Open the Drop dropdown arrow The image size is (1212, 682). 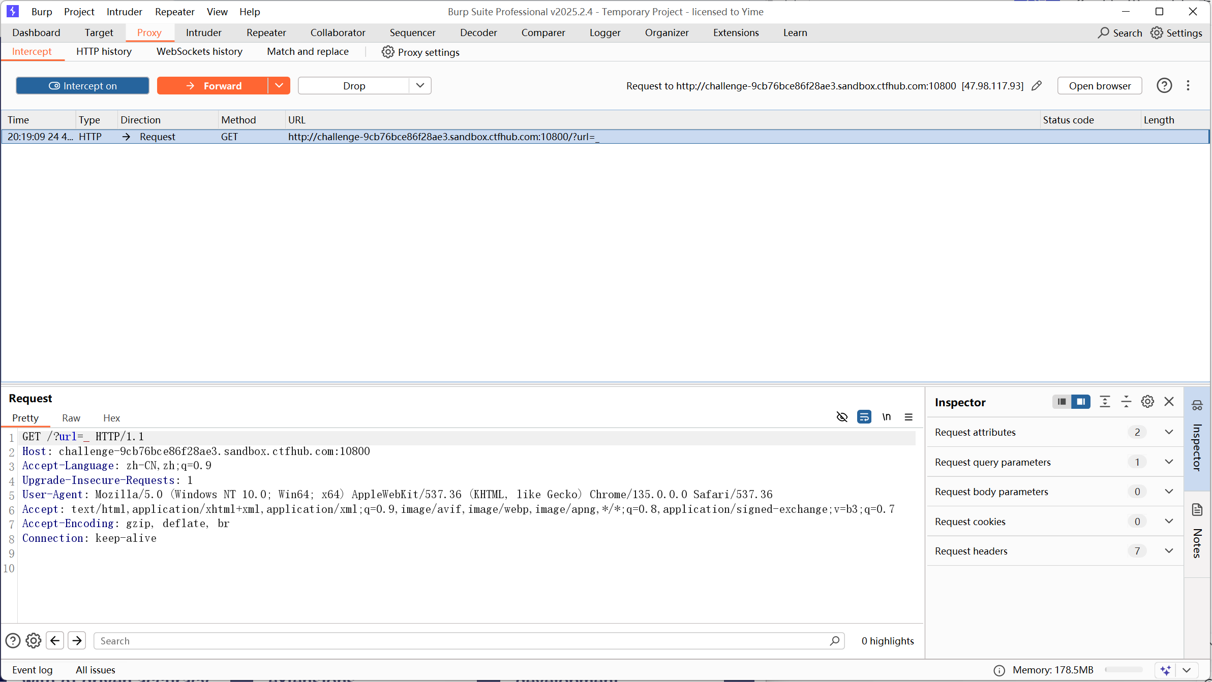pyautogui.click(x=420, y=86)
